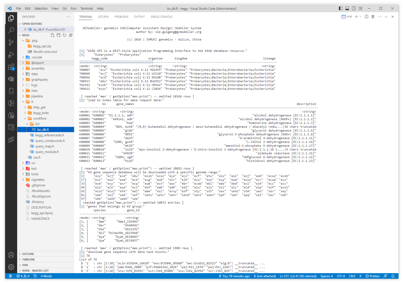Viewport: 403px width, 283px height.
Task: Open the Search view in activity bar
Action: click(x=11, y=30)
